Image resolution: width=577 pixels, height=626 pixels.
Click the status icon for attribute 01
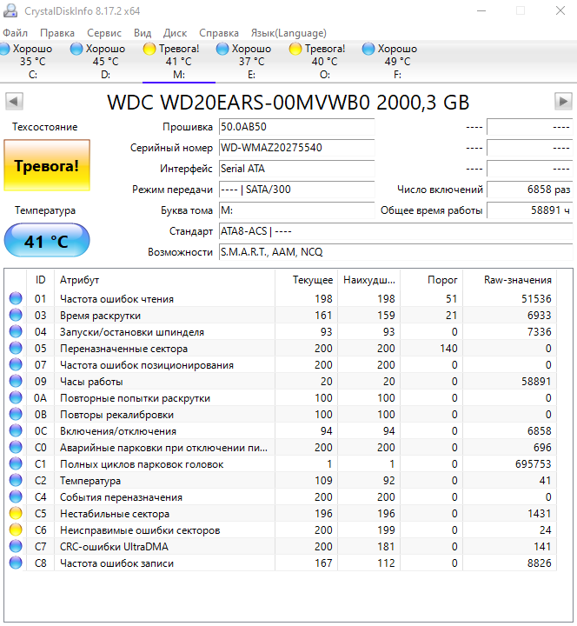pos(16,298)
